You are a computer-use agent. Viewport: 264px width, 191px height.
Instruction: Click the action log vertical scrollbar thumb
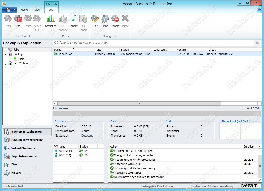(x=260, y=167)
